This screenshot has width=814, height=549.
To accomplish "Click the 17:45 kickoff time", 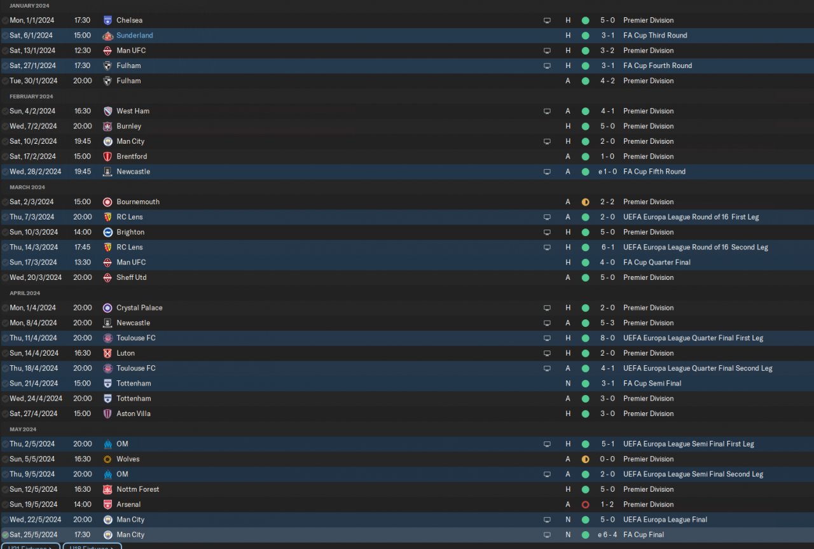I will pos(83,247).
